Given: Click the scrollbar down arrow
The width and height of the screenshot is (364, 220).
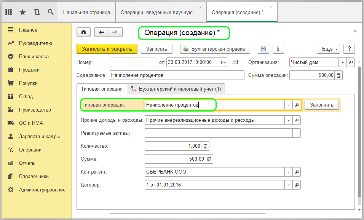Looking at the screenshot, I should click(359, 209).
